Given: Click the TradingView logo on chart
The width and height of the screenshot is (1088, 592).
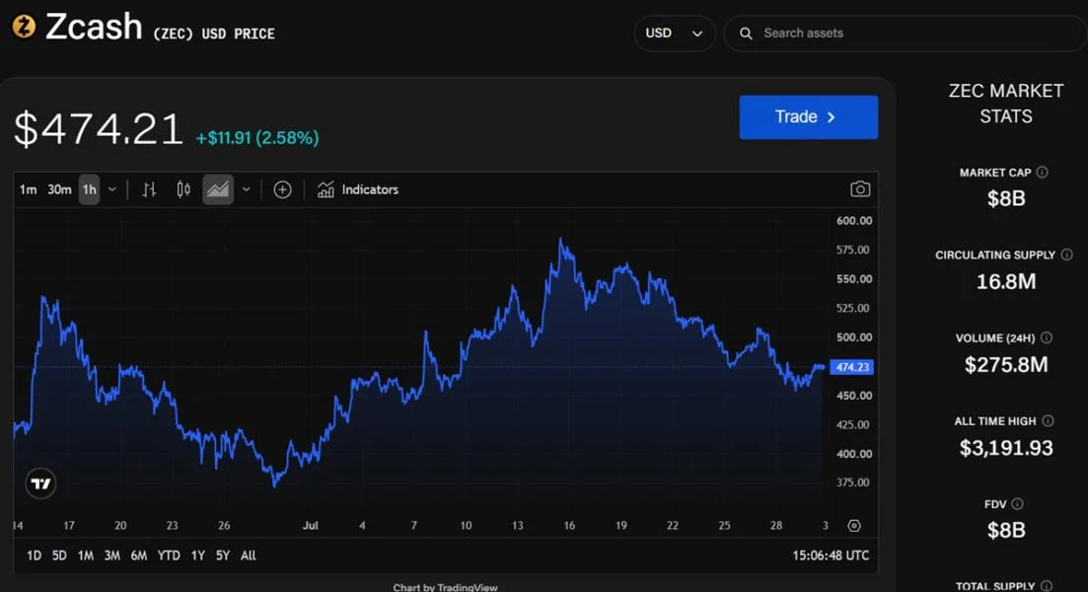Looking at the screenshot, I should pos(41,483).
